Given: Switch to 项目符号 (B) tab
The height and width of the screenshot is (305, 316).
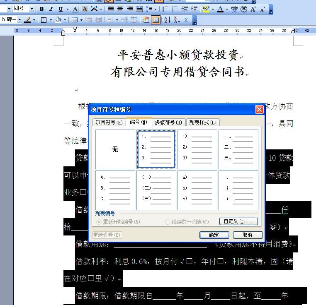Looking at the screenshot, I should [109, 122].
